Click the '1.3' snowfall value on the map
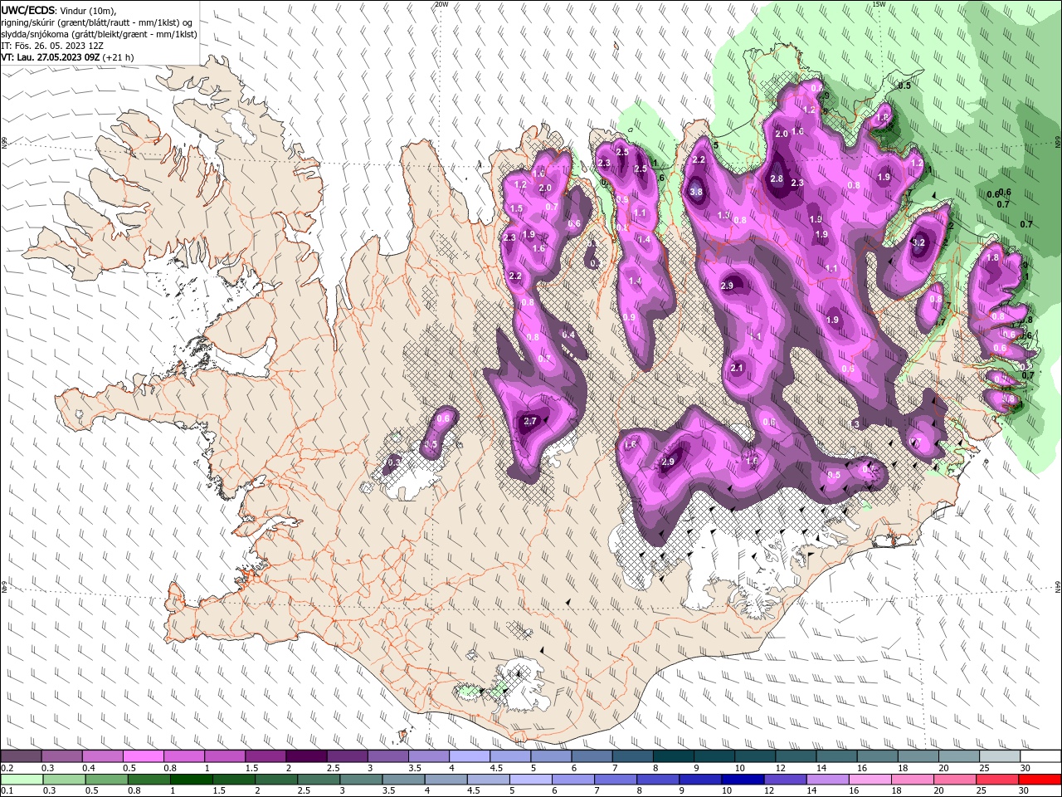Viewport: 1062px width, 797px height. pyautogui.click(x=723, y=215)
